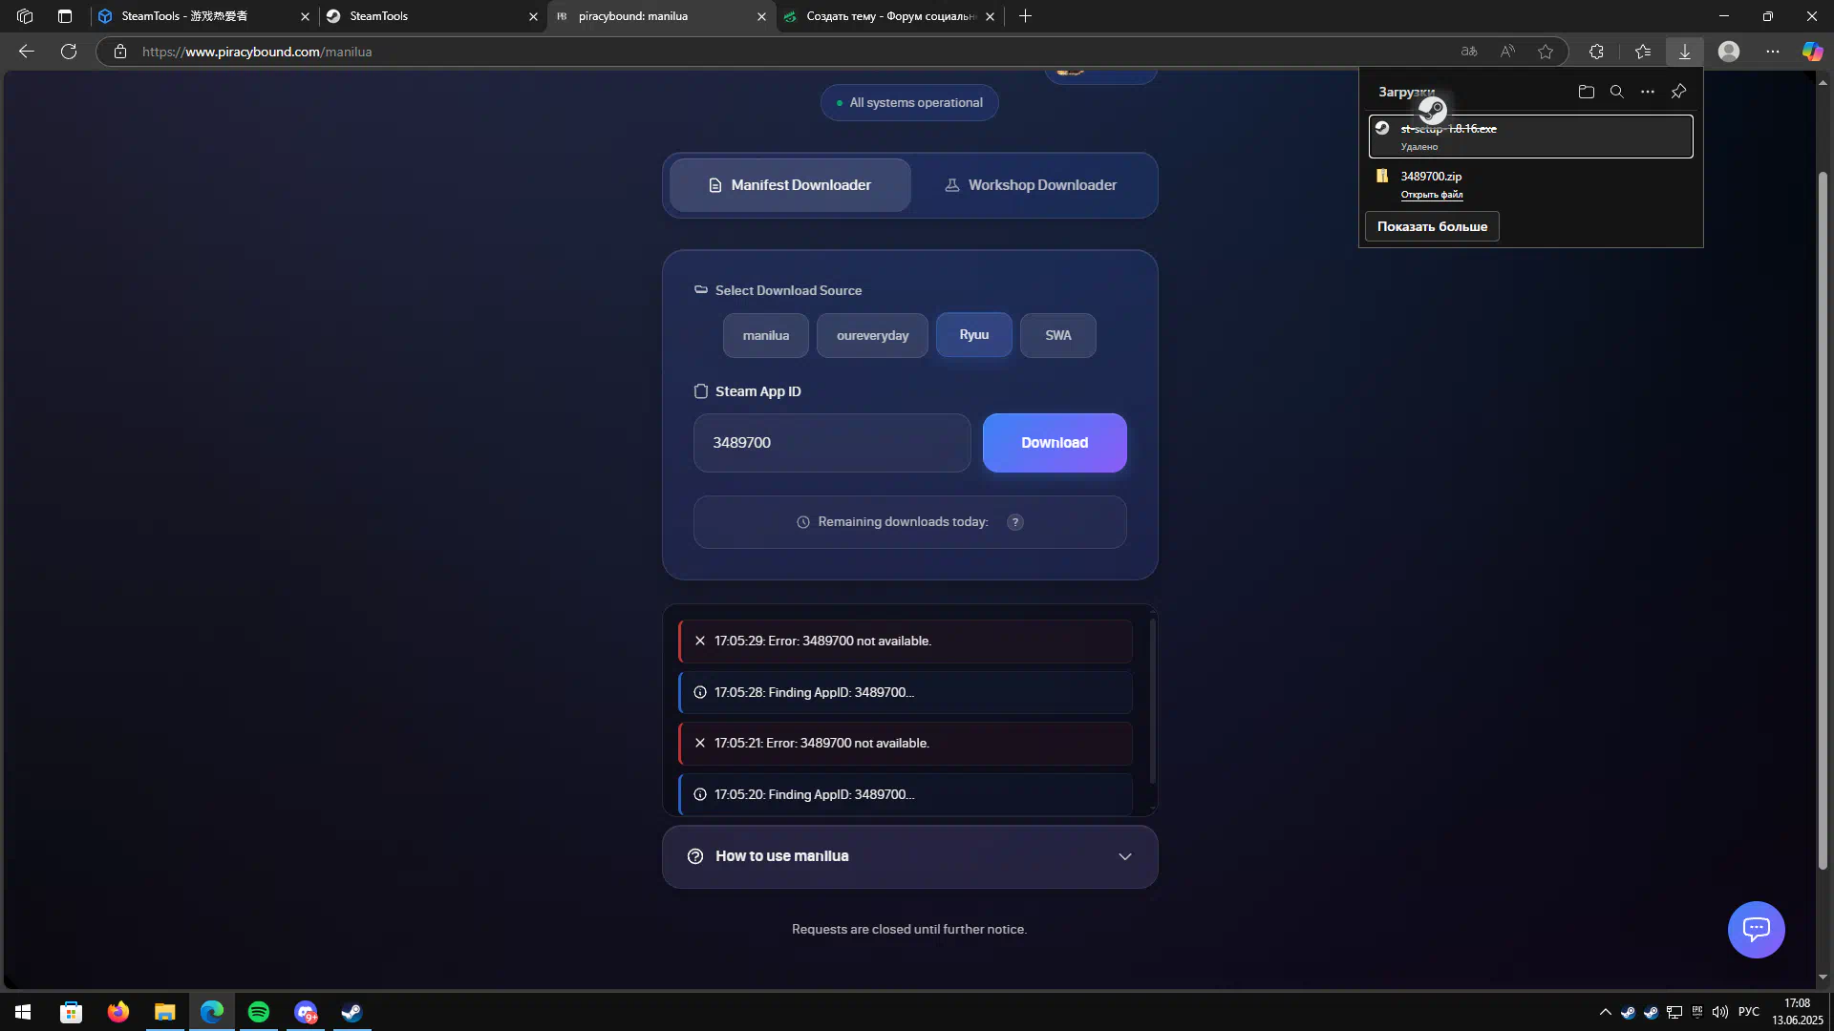Click the browser back arrow

click(x=27, y=52)
